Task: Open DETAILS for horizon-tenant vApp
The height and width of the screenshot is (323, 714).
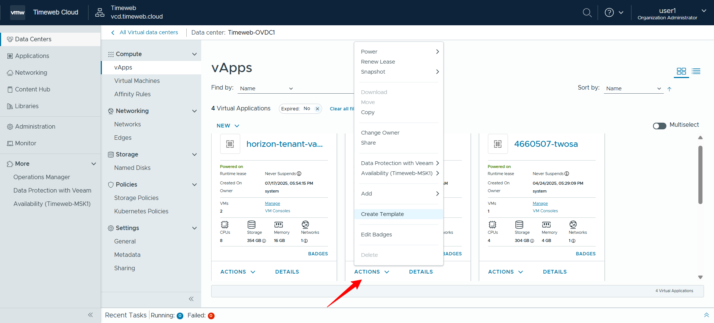Action: click(287, 272)
